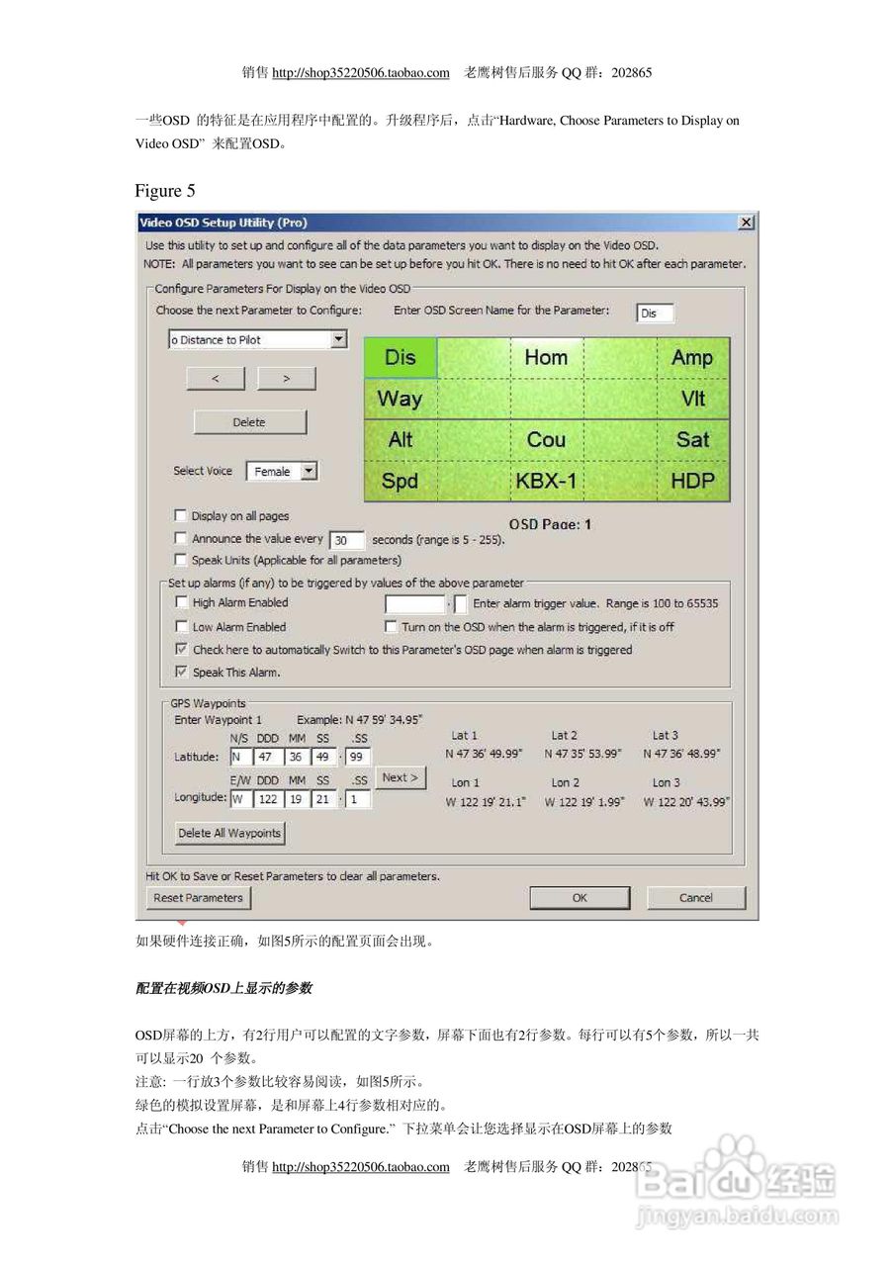Select the Hom cell in OSD preview
This screenshot has height=1266, width=894.
coord(547,357)
